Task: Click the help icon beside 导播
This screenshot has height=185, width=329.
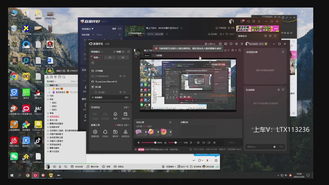Action: click(x=123, y=52)
